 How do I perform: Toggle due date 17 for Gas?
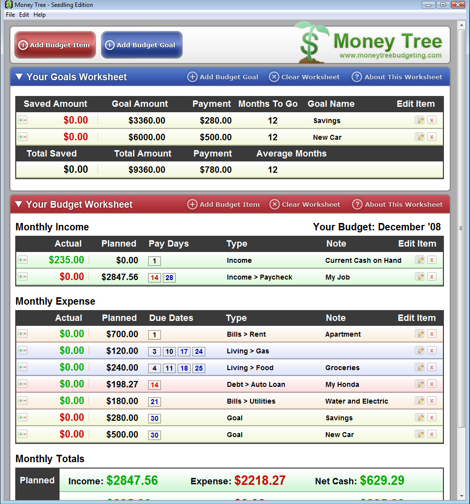[x=184, y=351]
